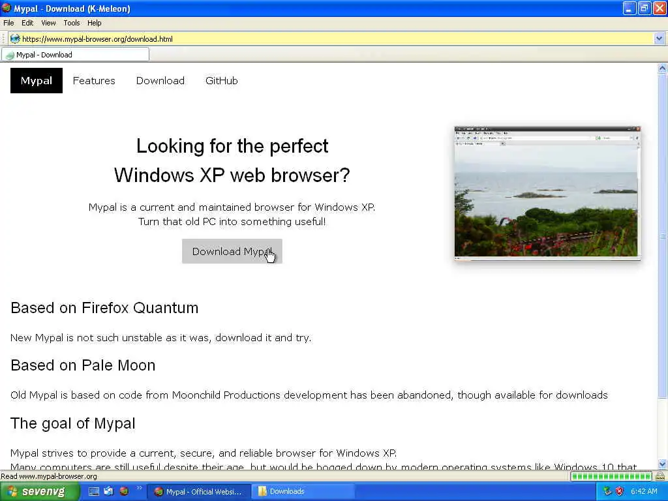Image resolution: width=668 pixels, height=501 pixels.
Task: Switch to the Downloads taskbar window
Action: [303, 492]
